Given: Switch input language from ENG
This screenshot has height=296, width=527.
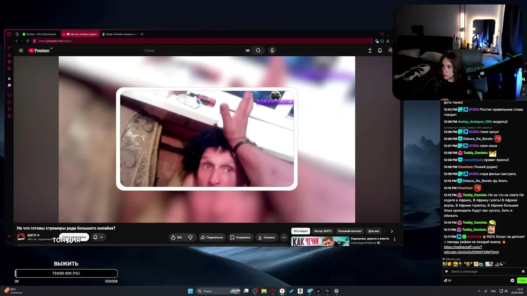Looking at the screenshot, I should (493, 291).
